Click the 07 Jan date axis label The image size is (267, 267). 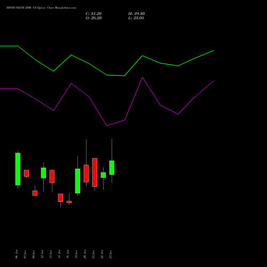pyautogui.click(x=25, y=254)
